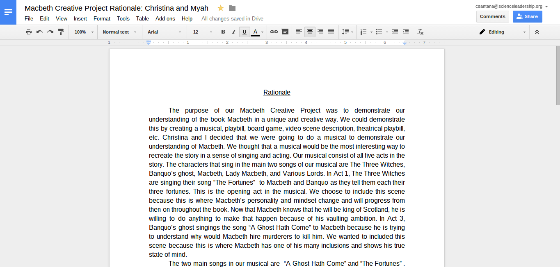Add a comment with the toolbar icon
Screen dimensions: 560x267
(285, 32)
